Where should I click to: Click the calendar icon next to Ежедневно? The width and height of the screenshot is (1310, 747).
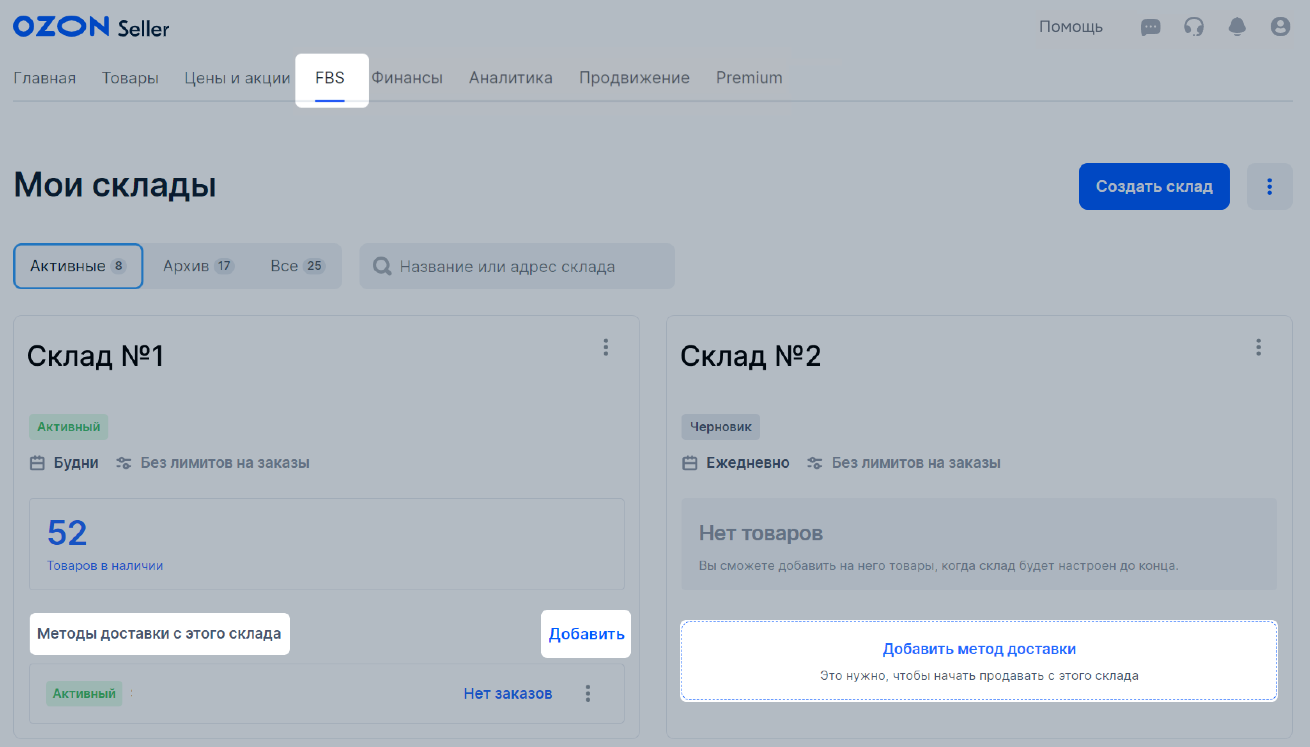point(690,463)
